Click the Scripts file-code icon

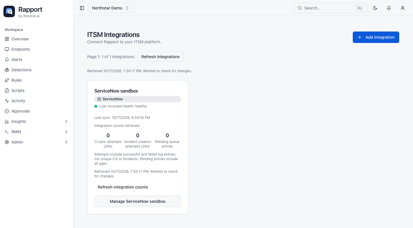pos(7,91)
